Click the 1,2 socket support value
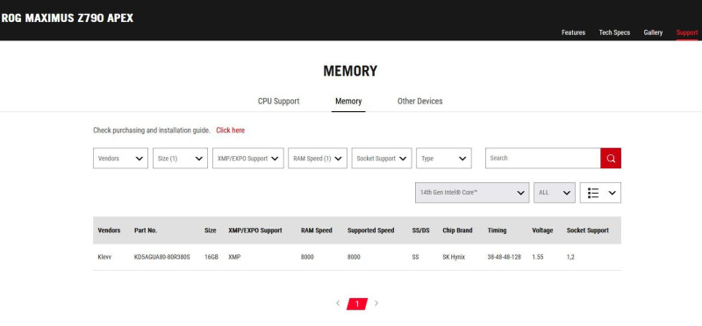 570,257
